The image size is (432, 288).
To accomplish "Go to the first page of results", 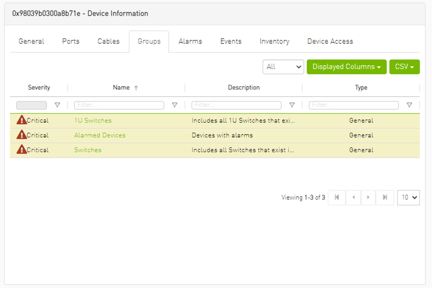I will point(337,198).
